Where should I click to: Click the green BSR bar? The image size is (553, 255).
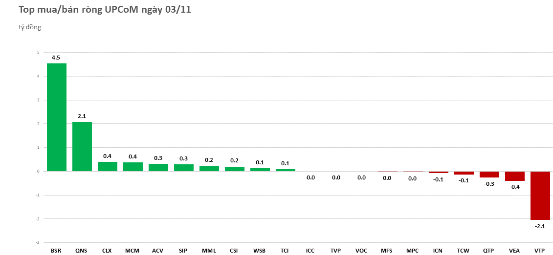(x=57, y=117)
